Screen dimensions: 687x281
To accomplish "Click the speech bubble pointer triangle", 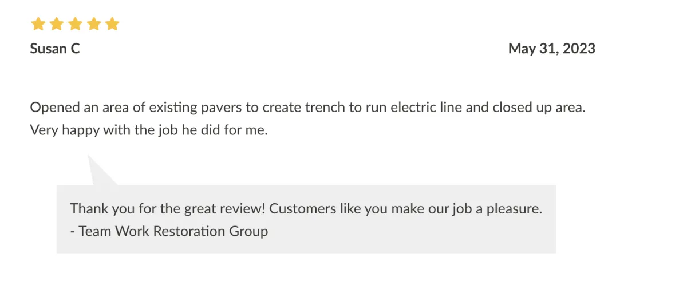I will (98, 172).
